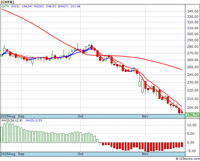The width and height of the screenshot is (200, 161).
Task: Click the last red candlestick near 194.71
Action: point(182,112)
